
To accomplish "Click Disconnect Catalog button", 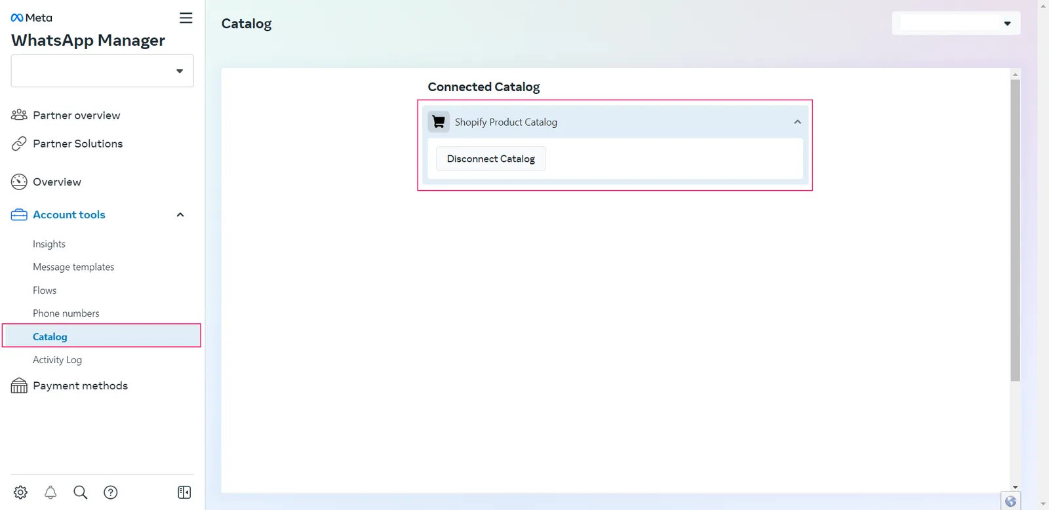I will [491, 159].
